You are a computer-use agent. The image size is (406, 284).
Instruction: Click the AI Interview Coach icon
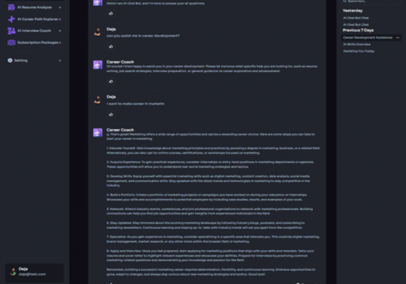(x=11, y=31)
